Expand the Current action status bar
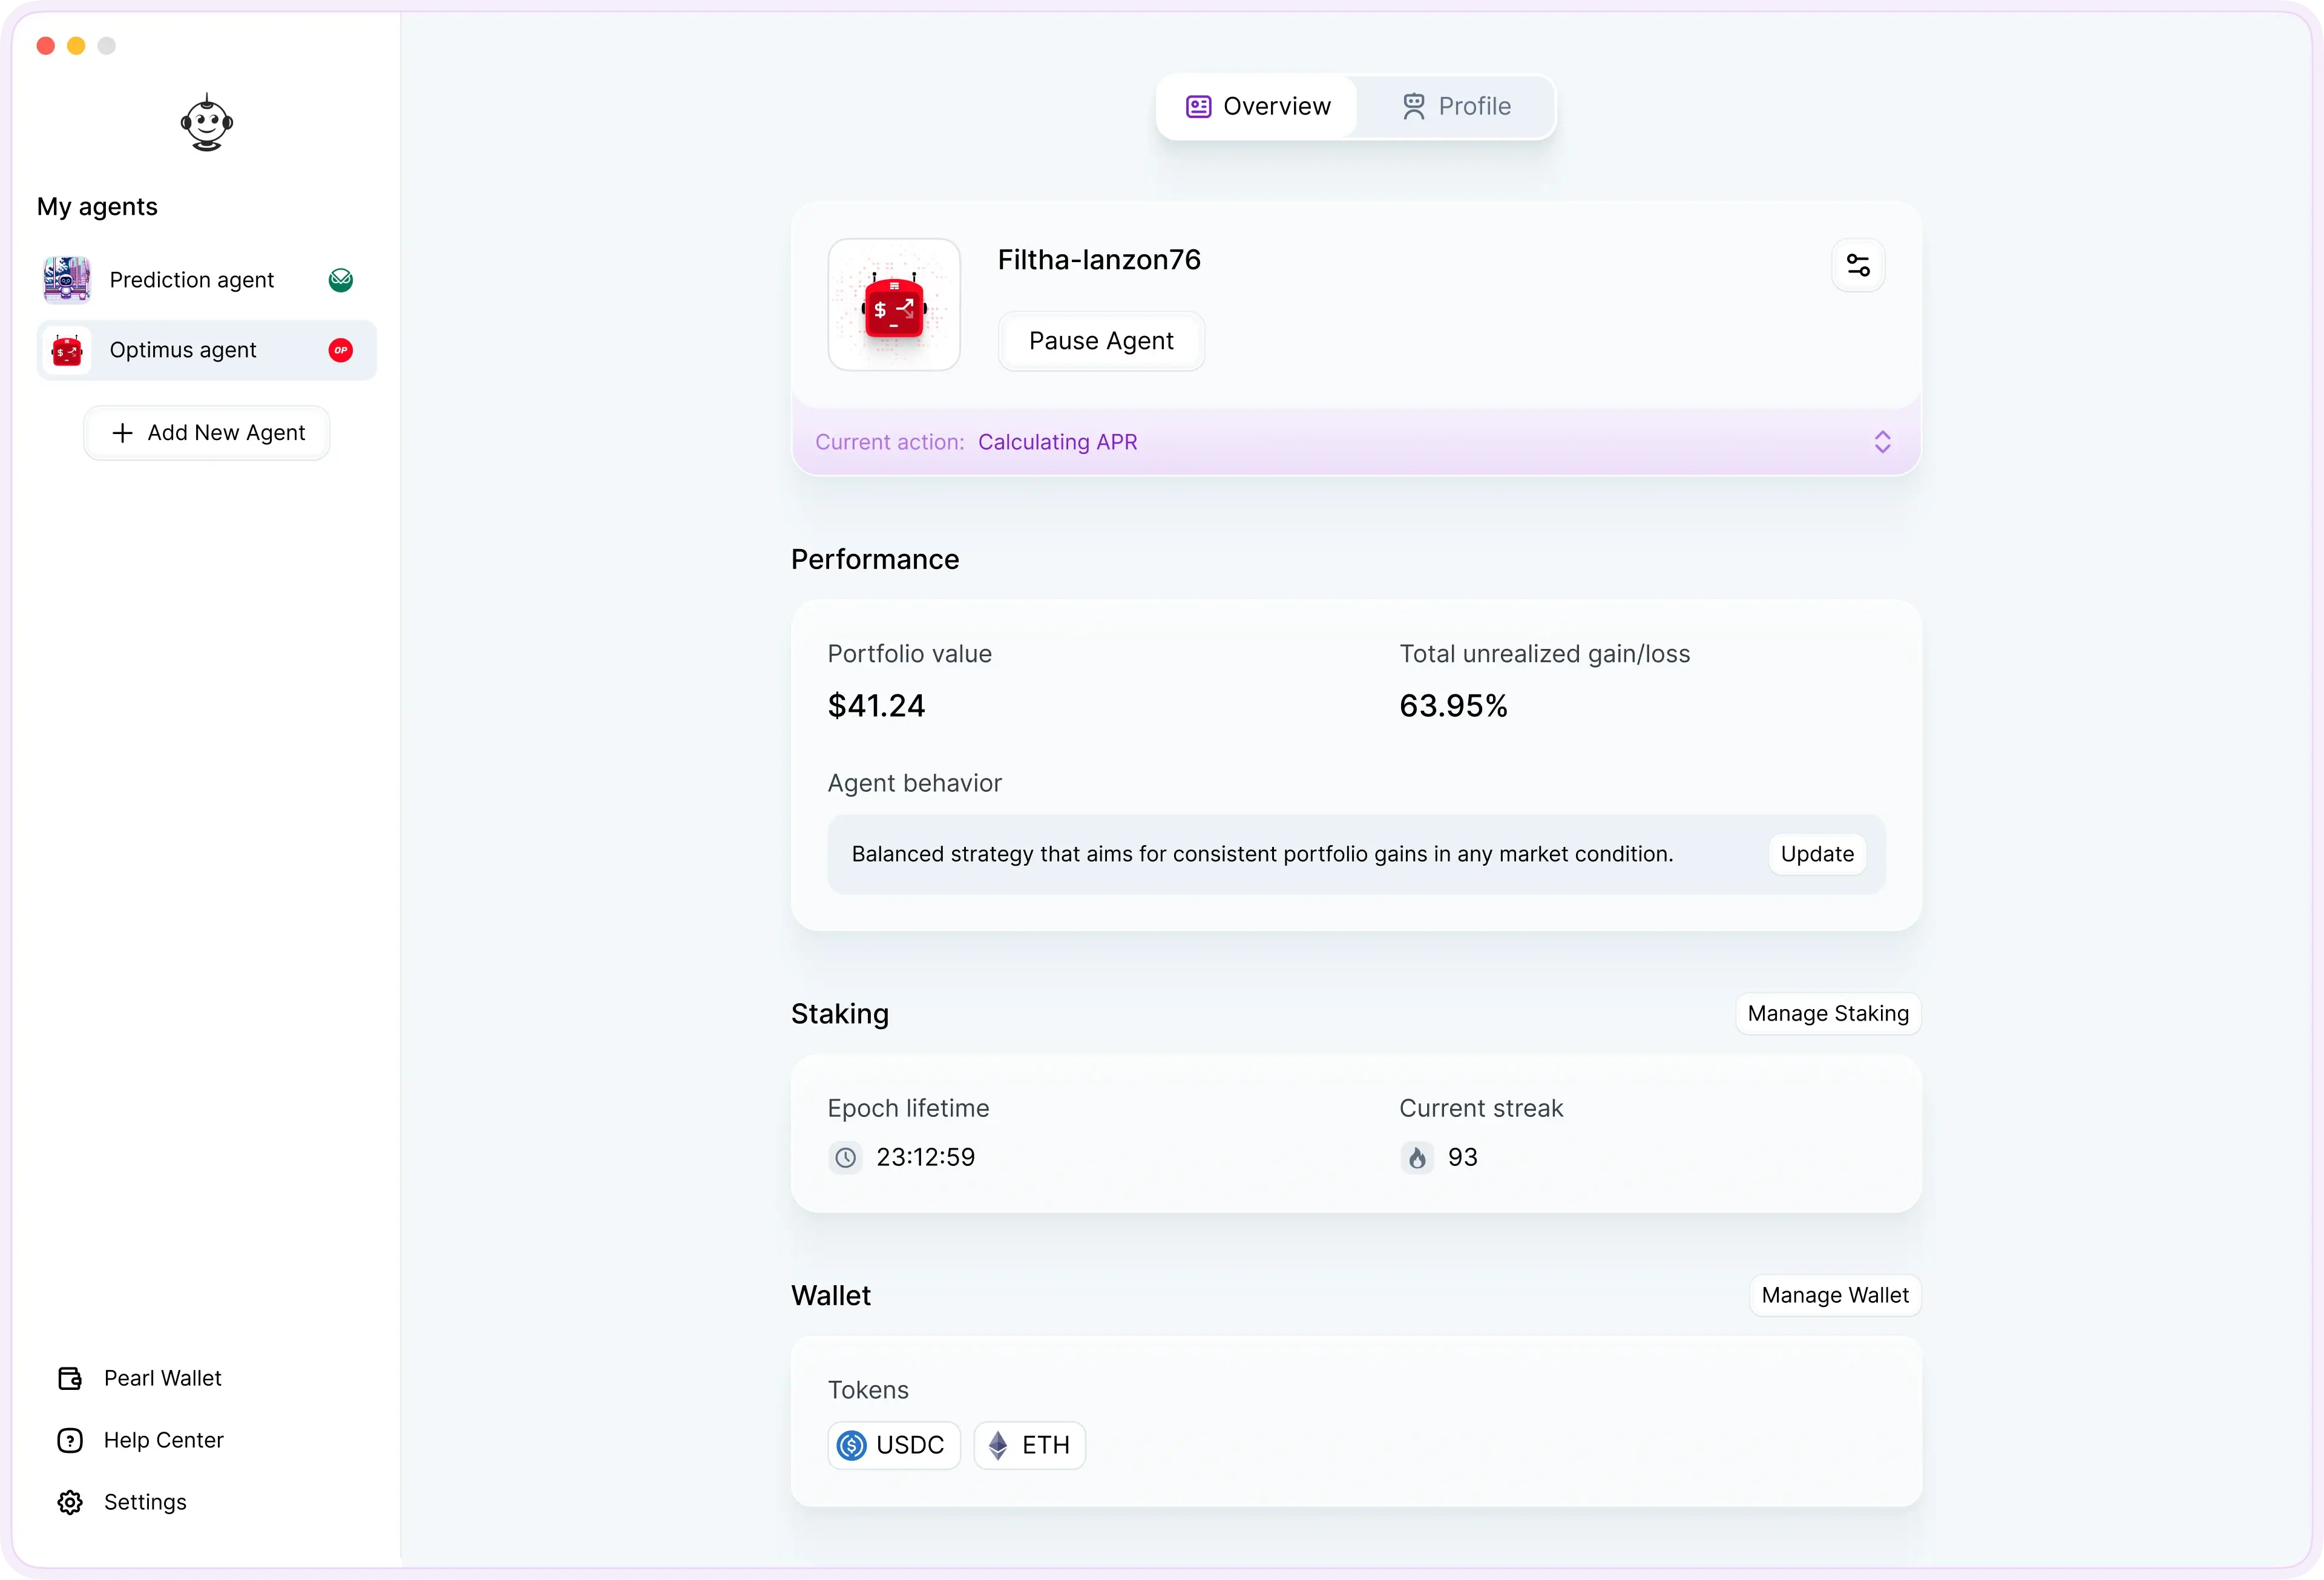The width and height of the screenshot is (2324, 1580). 1883,441
